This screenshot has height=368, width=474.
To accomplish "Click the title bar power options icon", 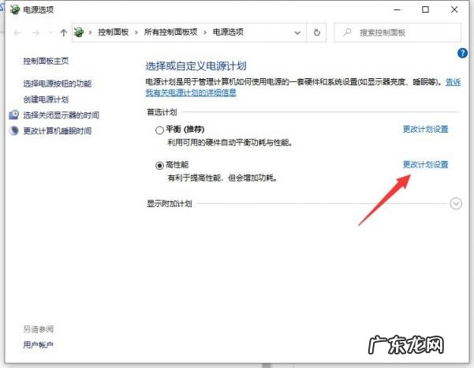I will point(14,9).
